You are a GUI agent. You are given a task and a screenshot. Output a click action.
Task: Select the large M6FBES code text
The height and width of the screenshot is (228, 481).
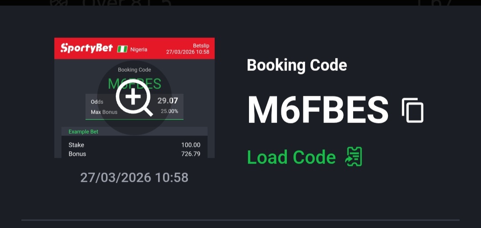pos(318,110)
